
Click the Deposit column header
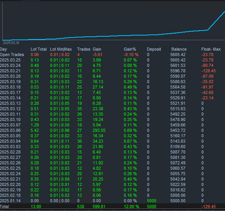[x=154, y=49]
